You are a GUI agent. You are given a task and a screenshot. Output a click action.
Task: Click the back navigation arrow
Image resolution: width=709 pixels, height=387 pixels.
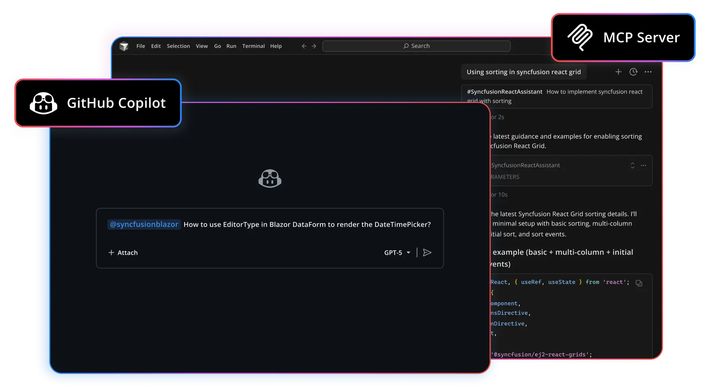pyautogui.click(x=304, y=46)
